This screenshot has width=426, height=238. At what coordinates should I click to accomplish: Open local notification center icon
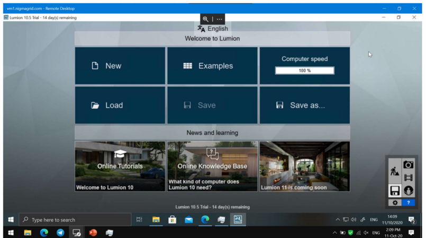(411, 233)
